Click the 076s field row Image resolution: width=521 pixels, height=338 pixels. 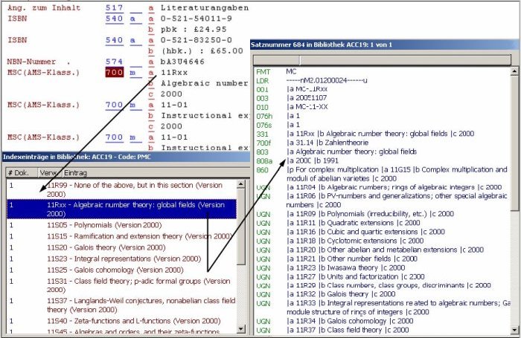[382, 125]
